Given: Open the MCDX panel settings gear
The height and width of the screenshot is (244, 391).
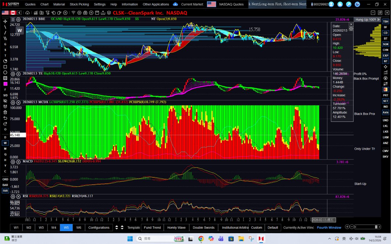Looking at the screenshot, I should tap(13, 102).
